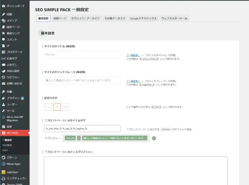Switch to the Googleアナリティクス tab
The image size is (249, 185).
143,18
